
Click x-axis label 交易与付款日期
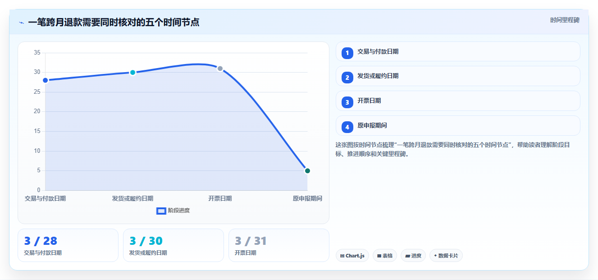[x=45, y=198]
